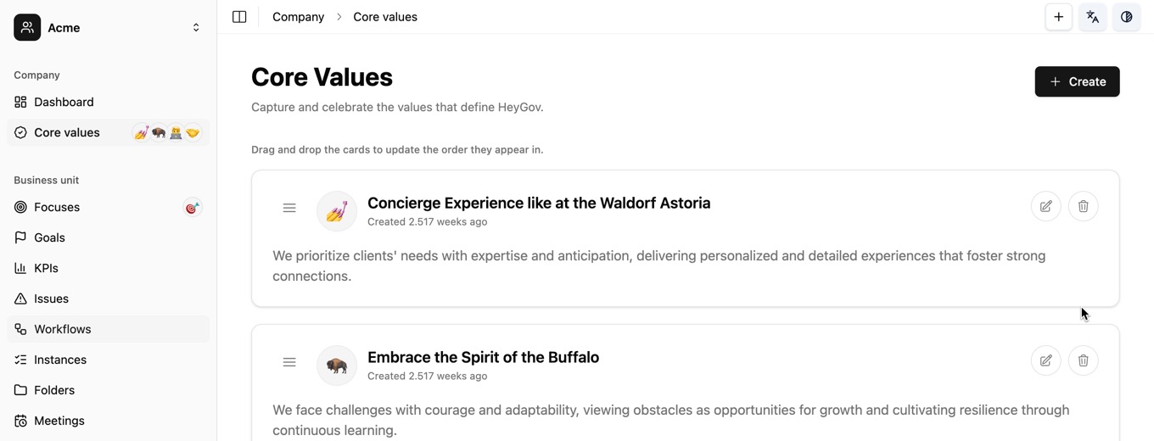Screen dimensions: 1154x441
Task: Navigate to KPIs section
Action: click(46, 268)
